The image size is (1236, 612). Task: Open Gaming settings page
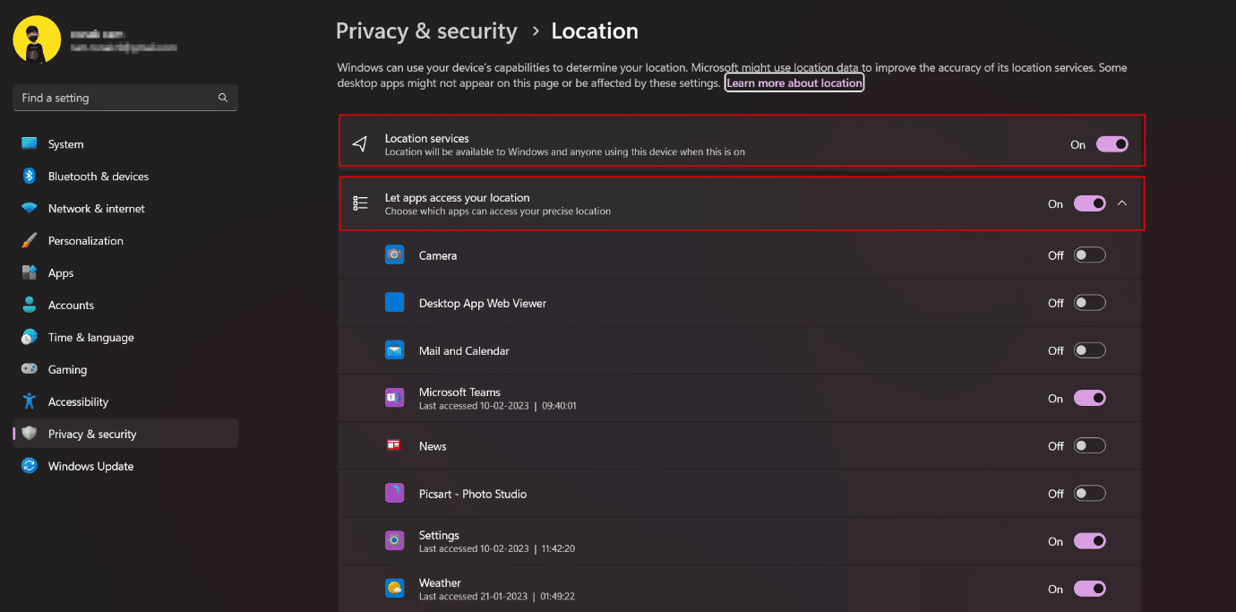125,369
